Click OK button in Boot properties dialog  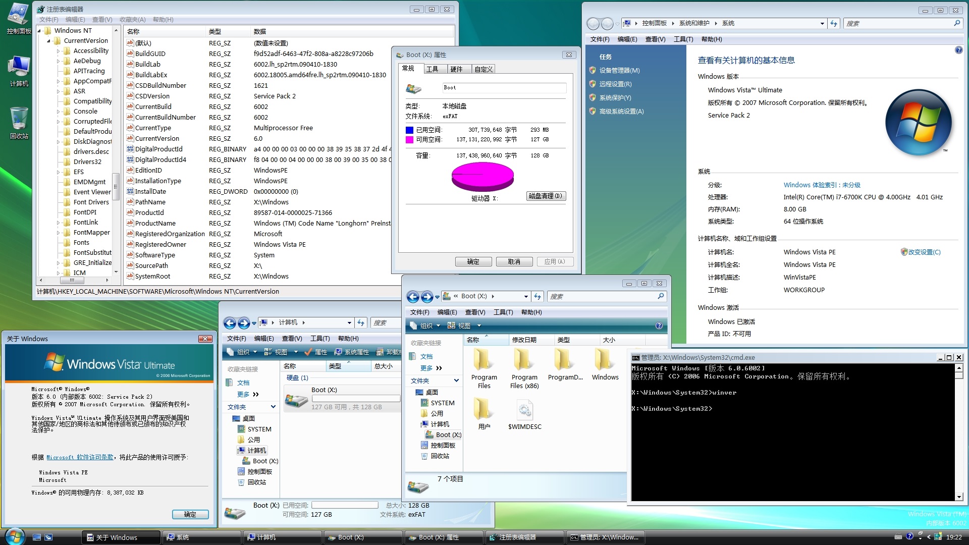pyautogui.click(x=473, y=261)
